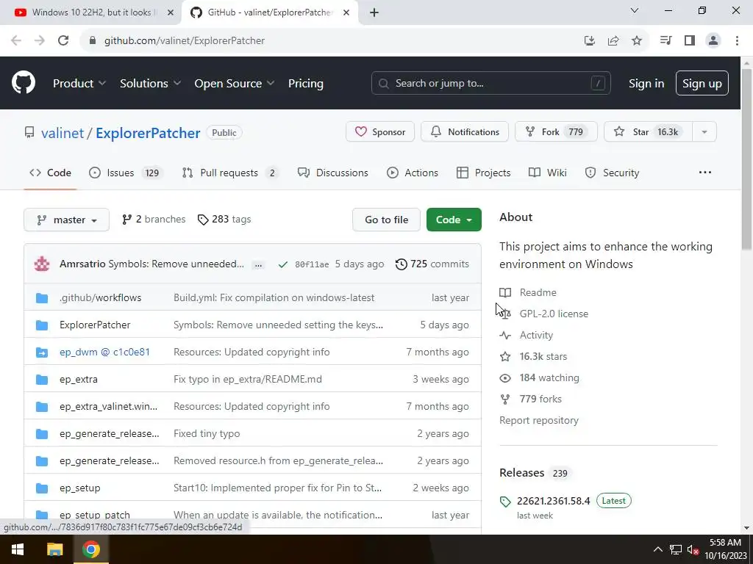Go back using the browser back arrow
753x564 pixels.
pos(16,41)
